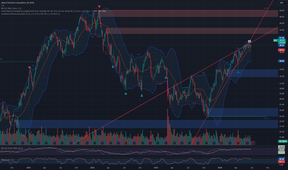Click the 2022 label on the time axis
Image resolution: width=288 pixels, height=170 pixels.
point(92,168)
